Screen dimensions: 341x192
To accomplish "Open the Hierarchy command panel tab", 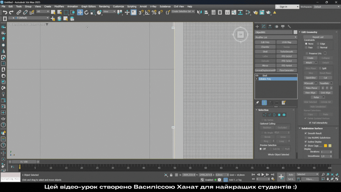I will click(270, 27).
